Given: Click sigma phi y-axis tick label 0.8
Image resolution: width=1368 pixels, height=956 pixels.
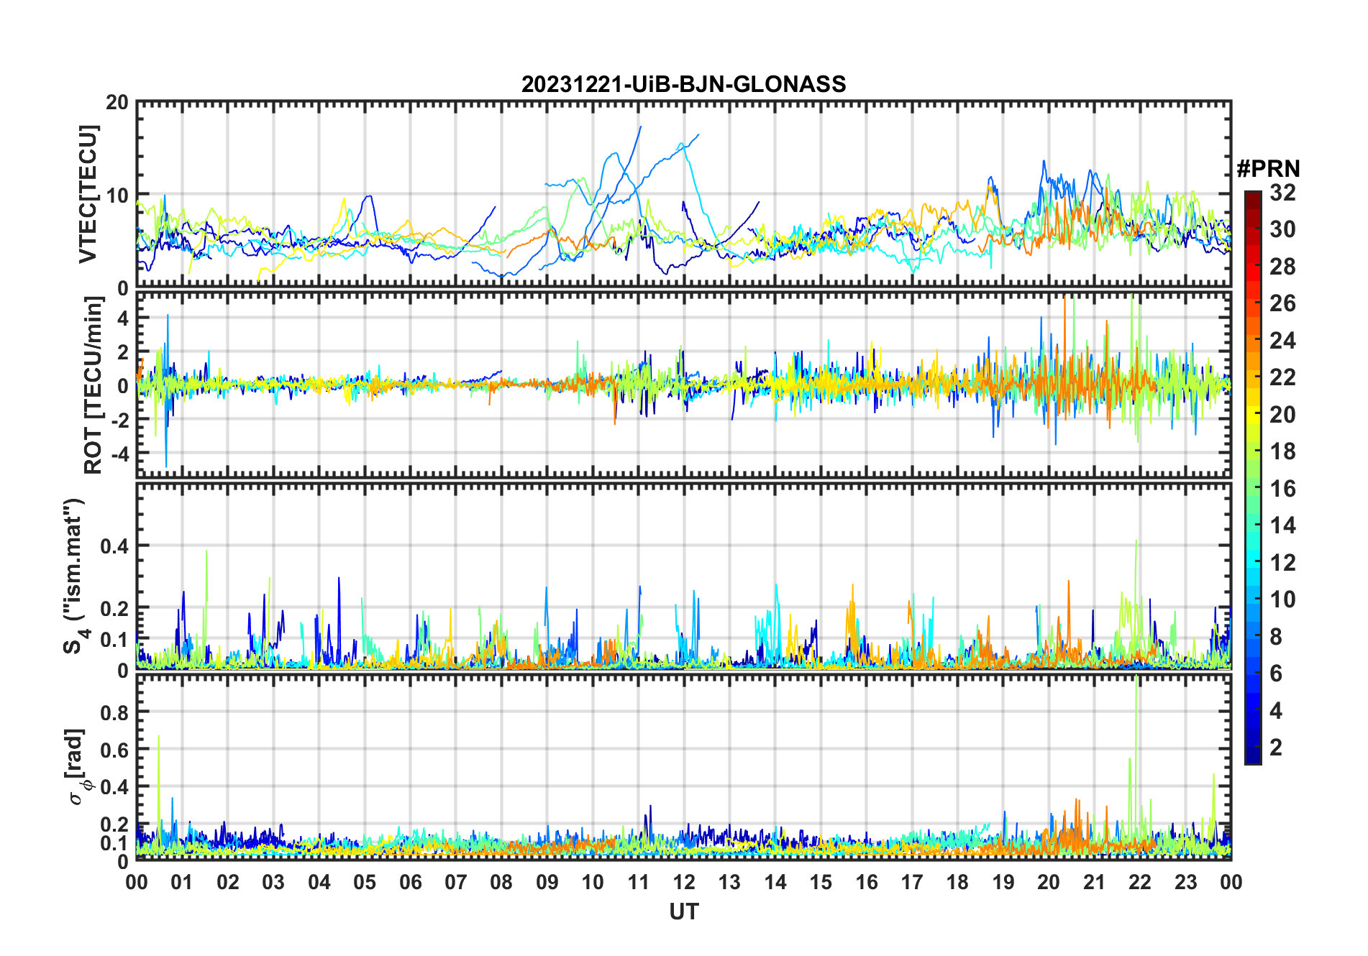Looking at the screenshot, I should (115, 712).
